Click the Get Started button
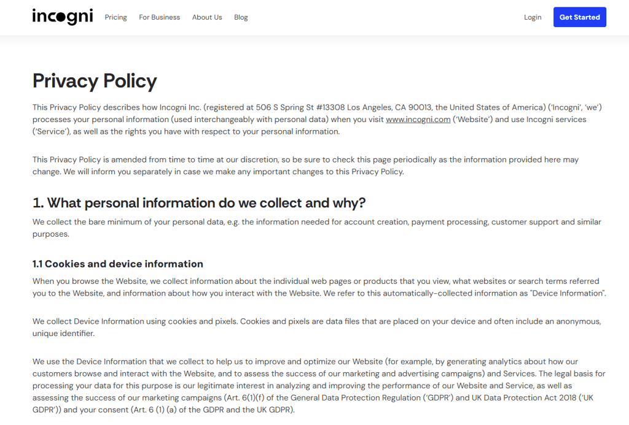Image resolution: width=629 pixels, height=425 pixels. click(580, 17)
